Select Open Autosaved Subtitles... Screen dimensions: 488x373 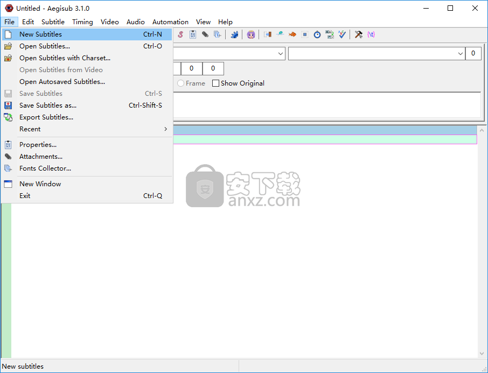(87, 81)
